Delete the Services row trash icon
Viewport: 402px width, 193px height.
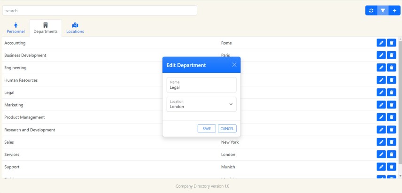tap(392, 154)
